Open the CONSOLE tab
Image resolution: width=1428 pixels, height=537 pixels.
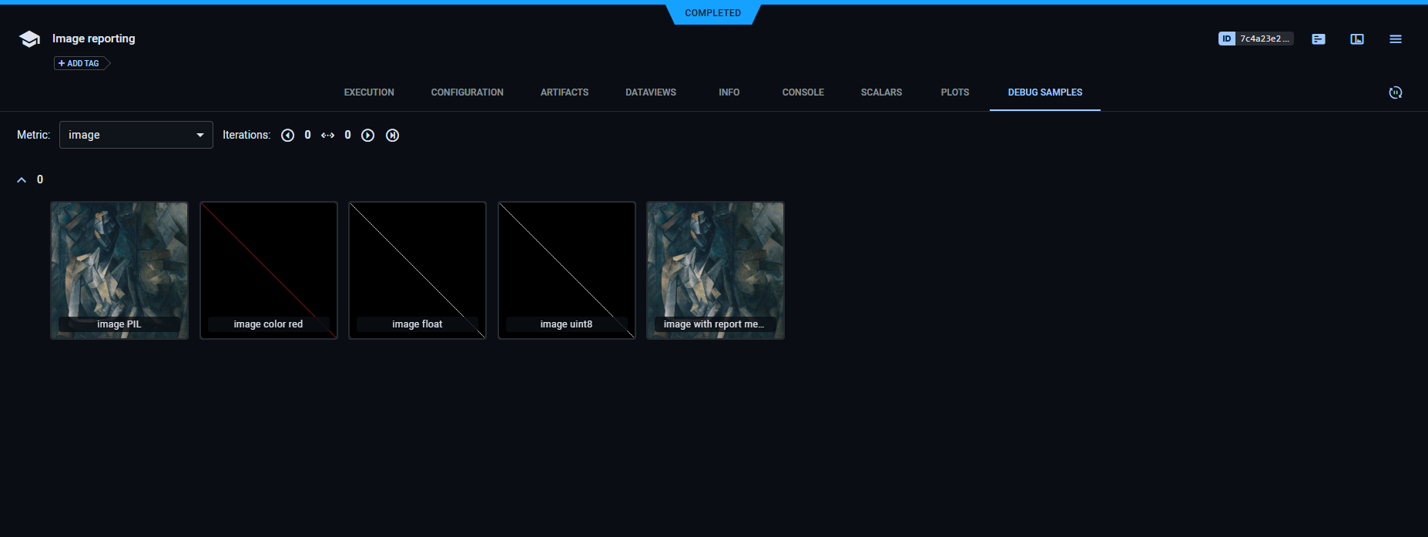click(803, 92)
